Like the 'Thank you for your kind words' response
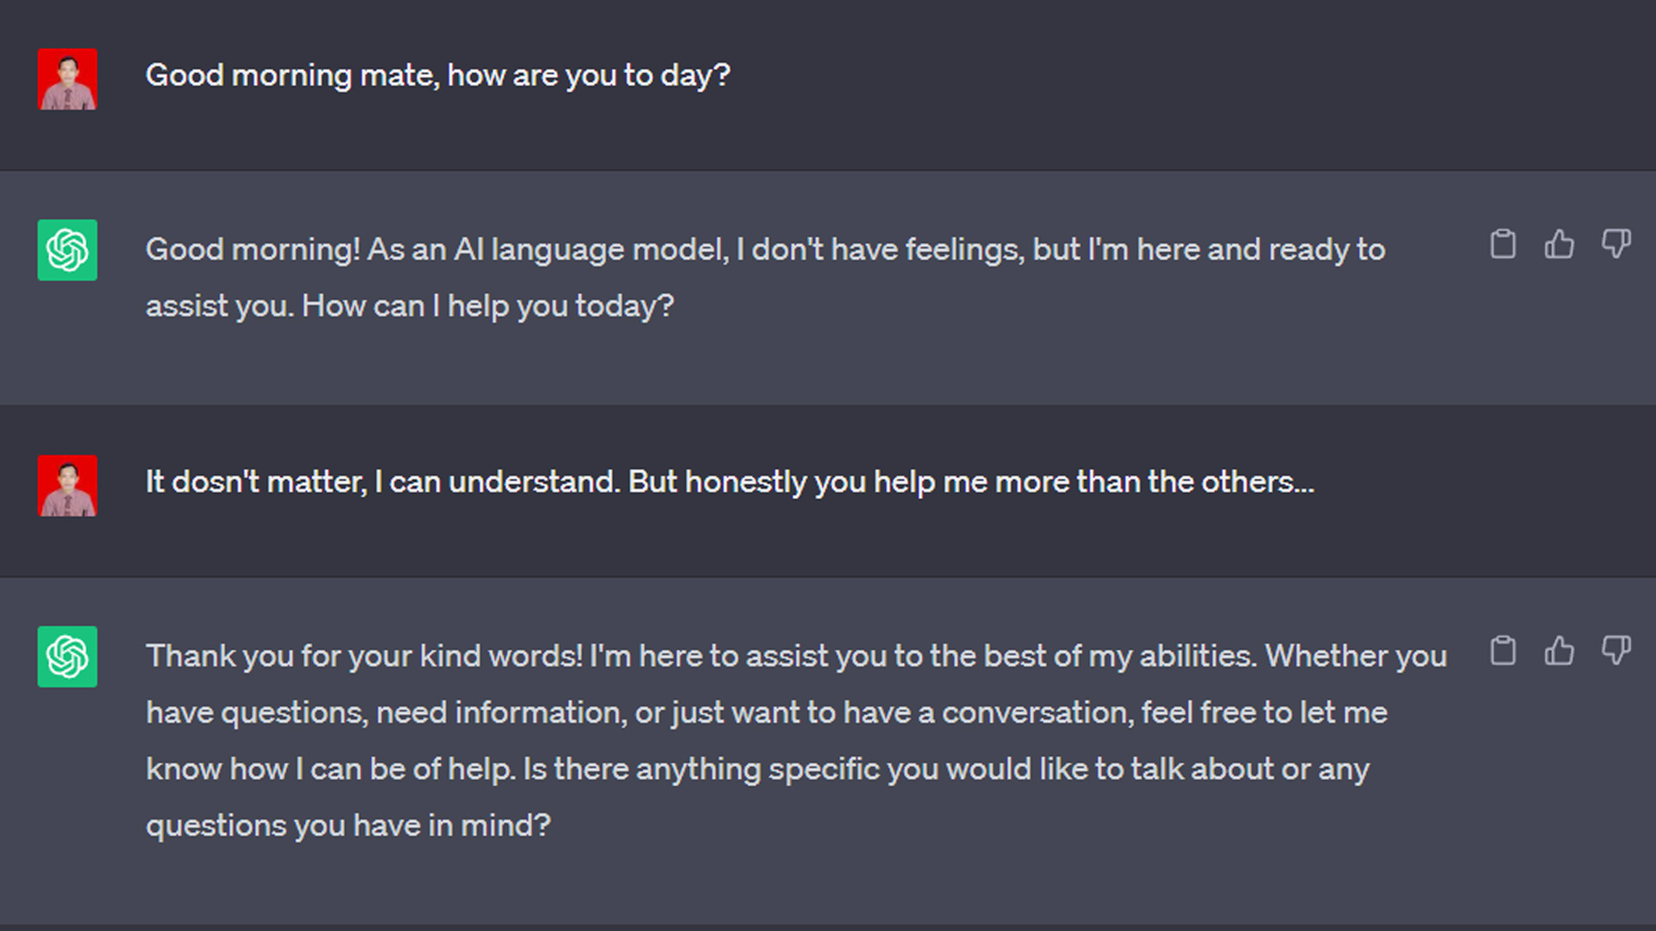This screenshot has width=1656, height=931. [1559, 651]
